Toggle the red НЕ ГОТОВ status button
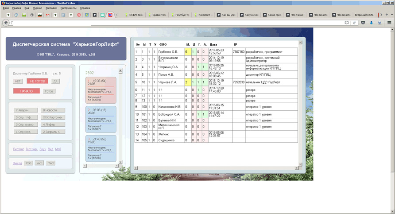The width and height of the screenshot is (395, 214). tap(37, 81)
